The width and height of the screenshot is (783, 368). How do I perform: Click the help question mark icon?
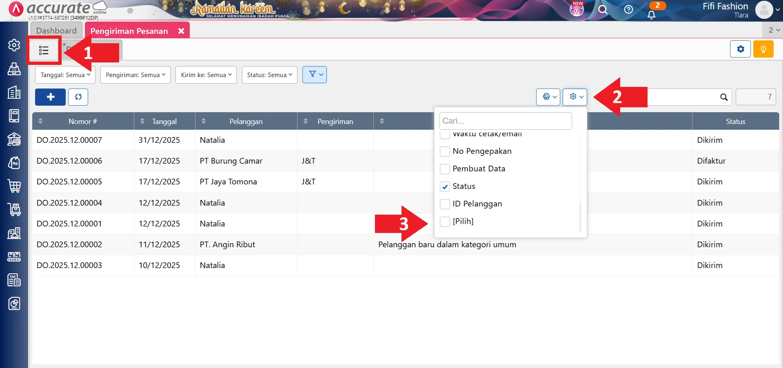[628, 9]
